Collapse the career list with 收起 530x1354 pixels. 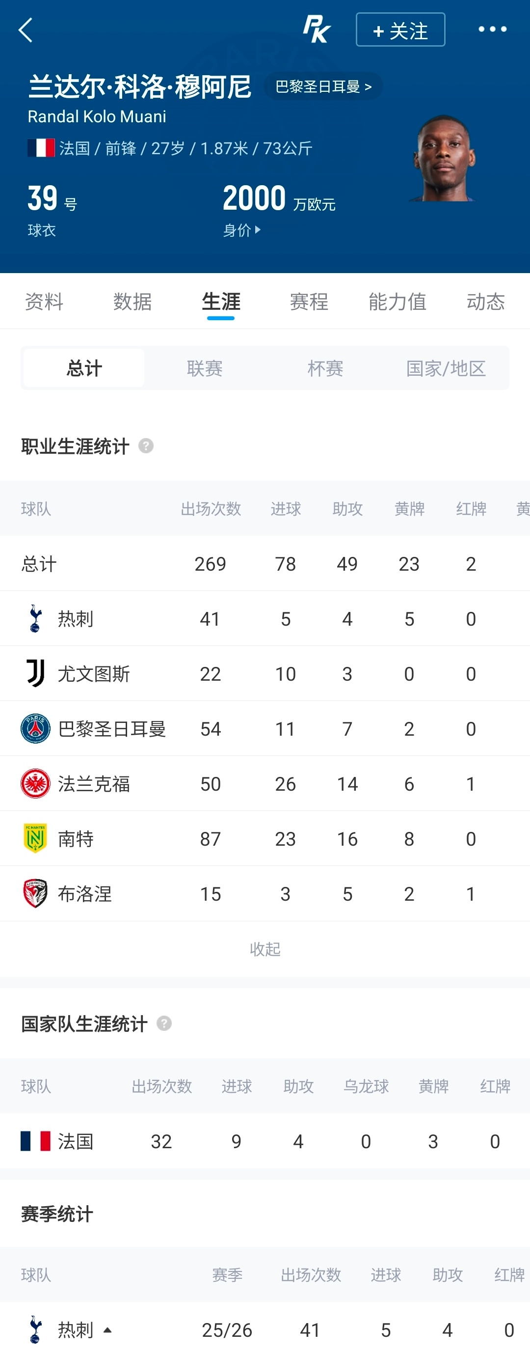point(265,949)
